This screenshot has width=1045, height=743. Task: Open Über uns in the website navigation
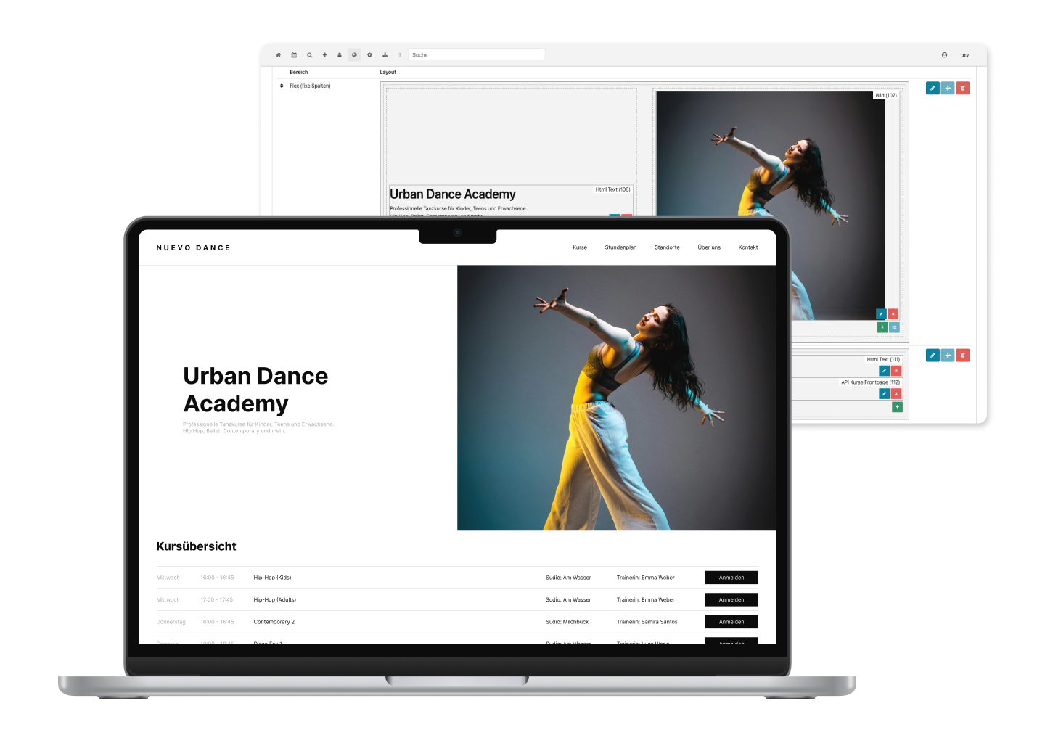click(709, 247)
